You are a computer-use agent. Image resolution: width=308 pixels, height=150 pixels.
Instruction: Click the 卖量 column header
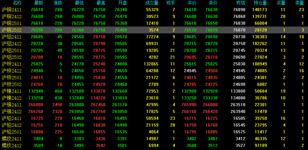tap(300, 3)
